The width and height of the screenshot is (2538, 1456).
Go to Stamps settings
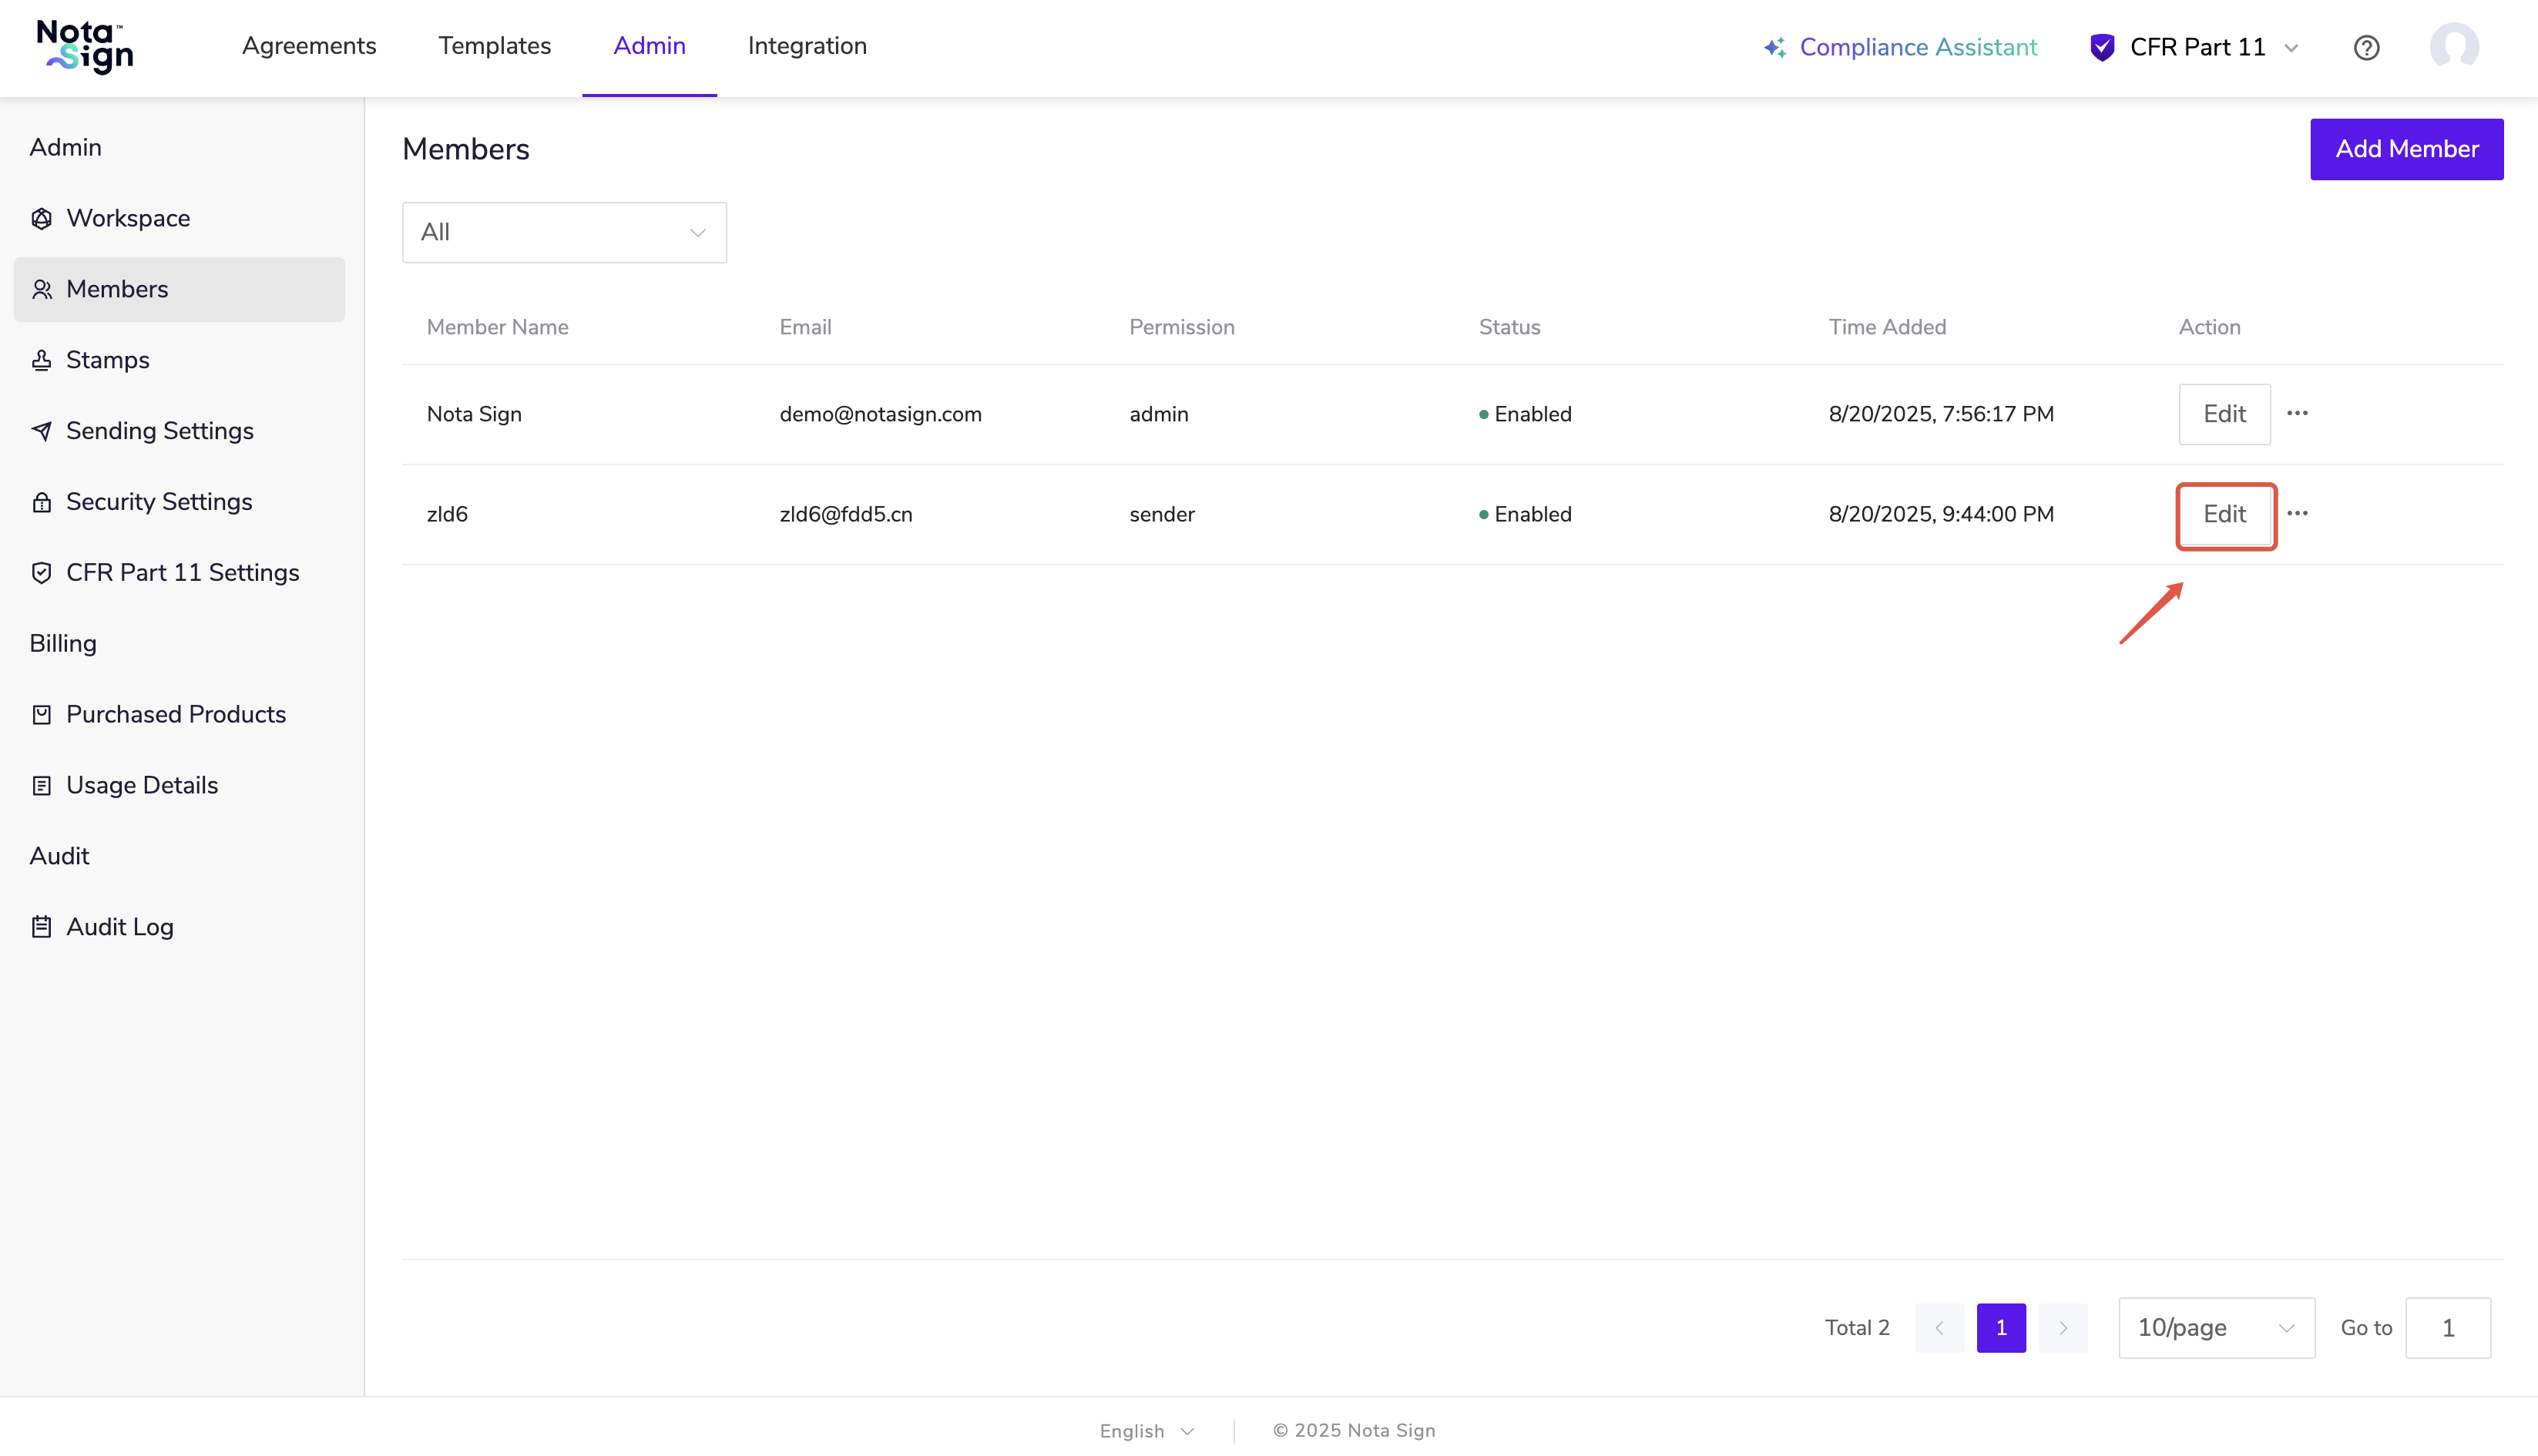click(x=107, y=360)
